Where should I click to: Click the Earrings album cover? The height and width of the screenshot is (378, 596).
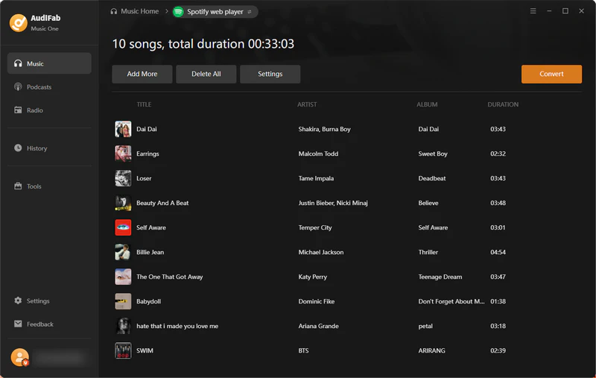123,154
